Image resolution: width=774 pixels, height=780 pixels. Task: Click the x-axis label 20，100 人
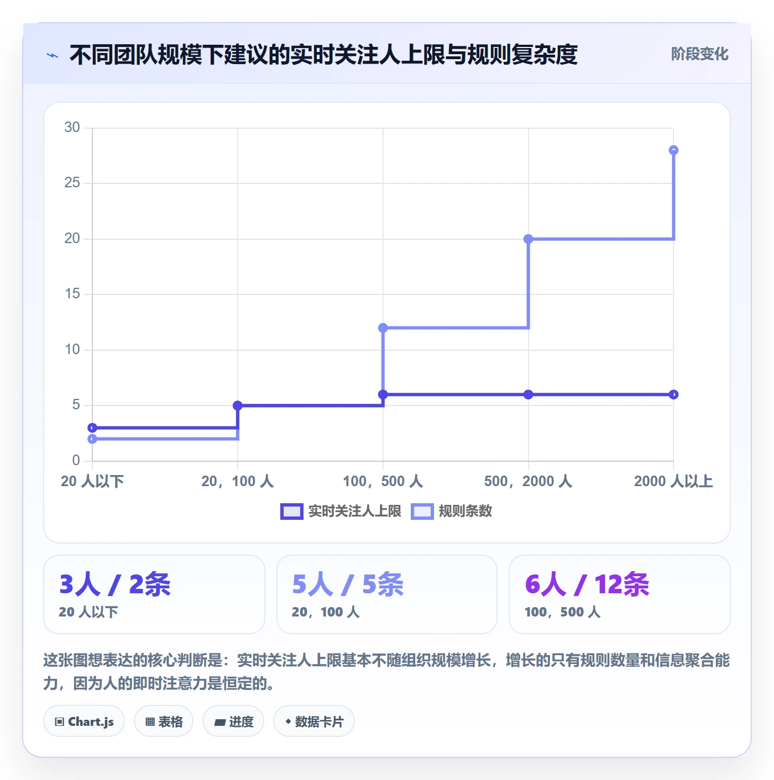point(238,481)
